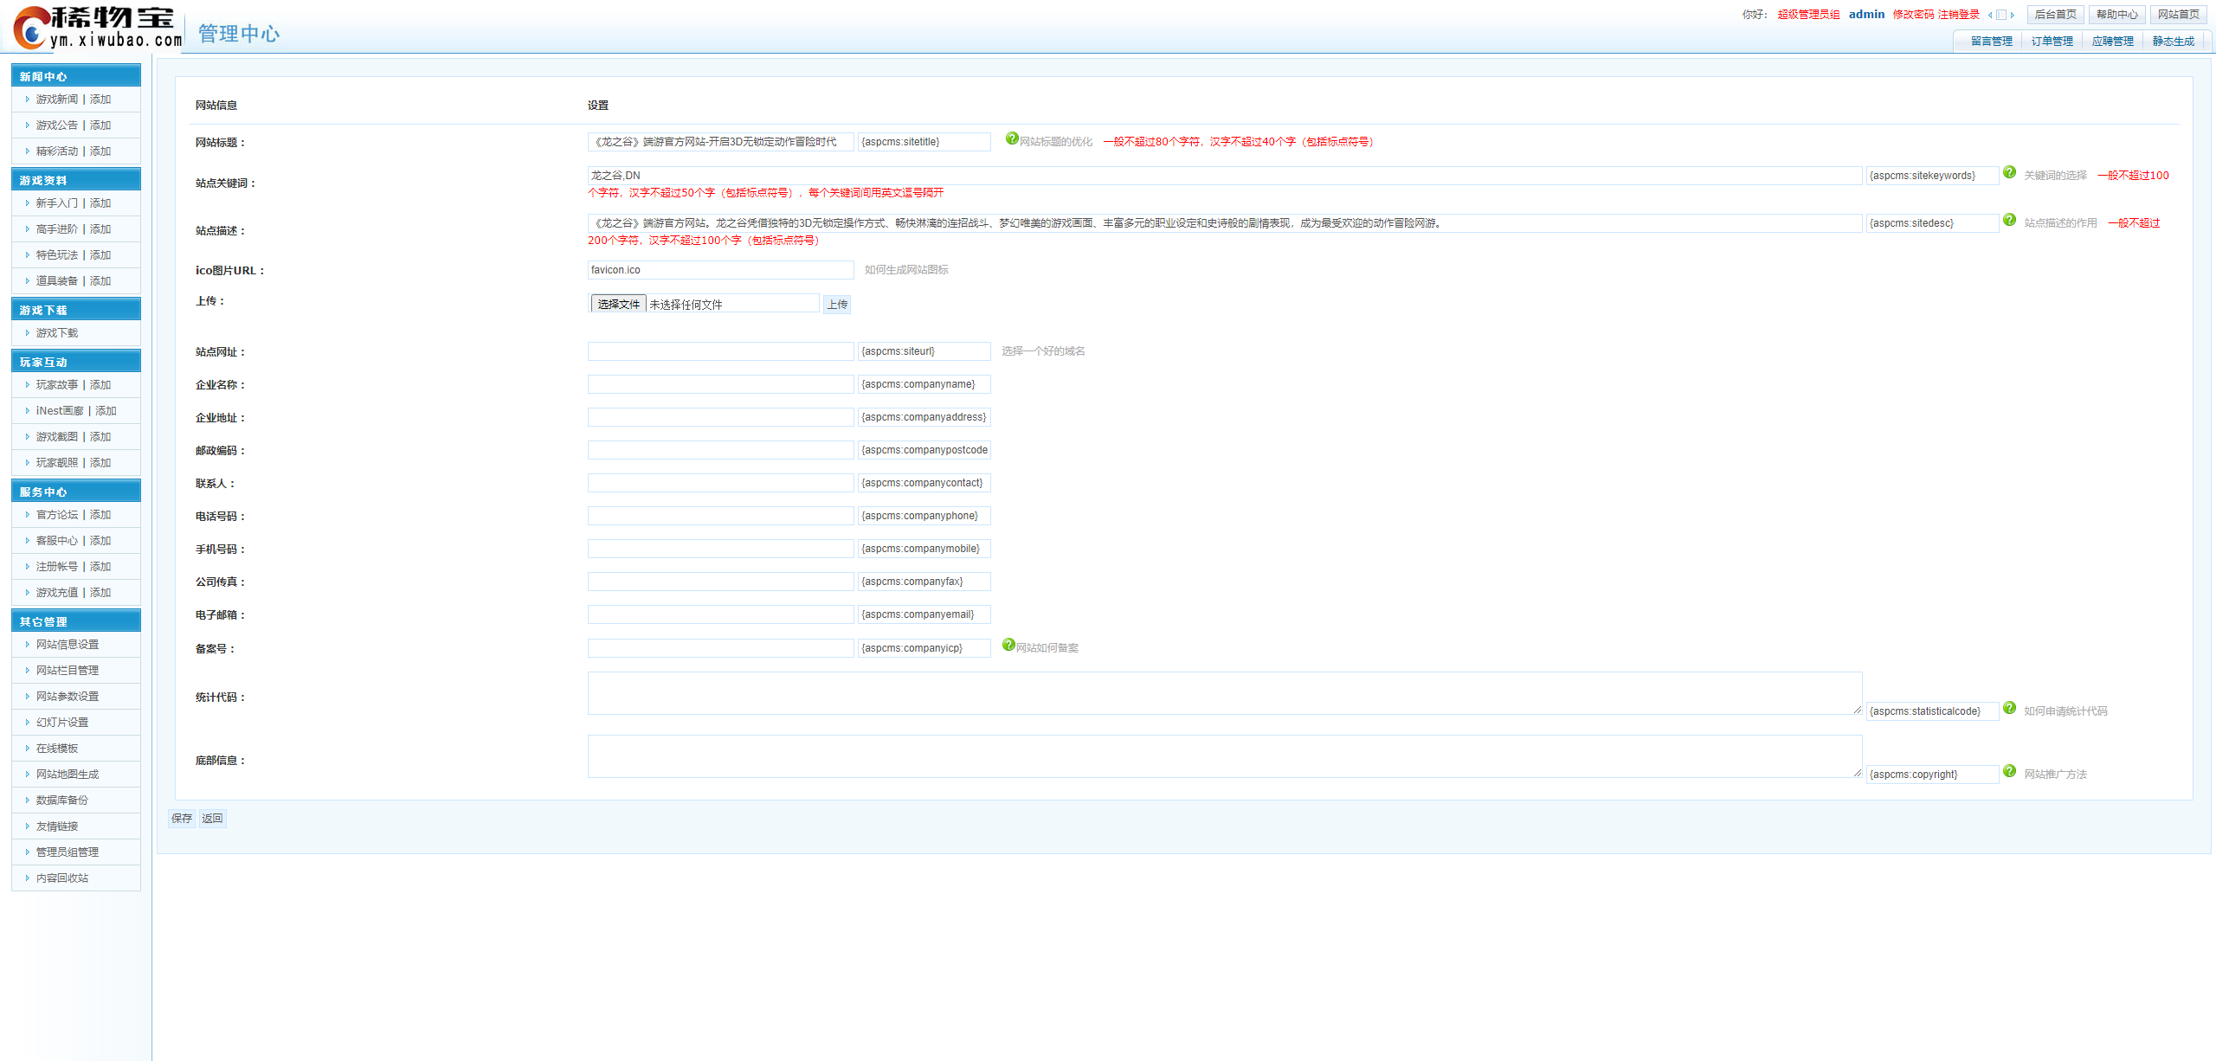Click the help icon beside 网站推广方法

(2010, 771)
